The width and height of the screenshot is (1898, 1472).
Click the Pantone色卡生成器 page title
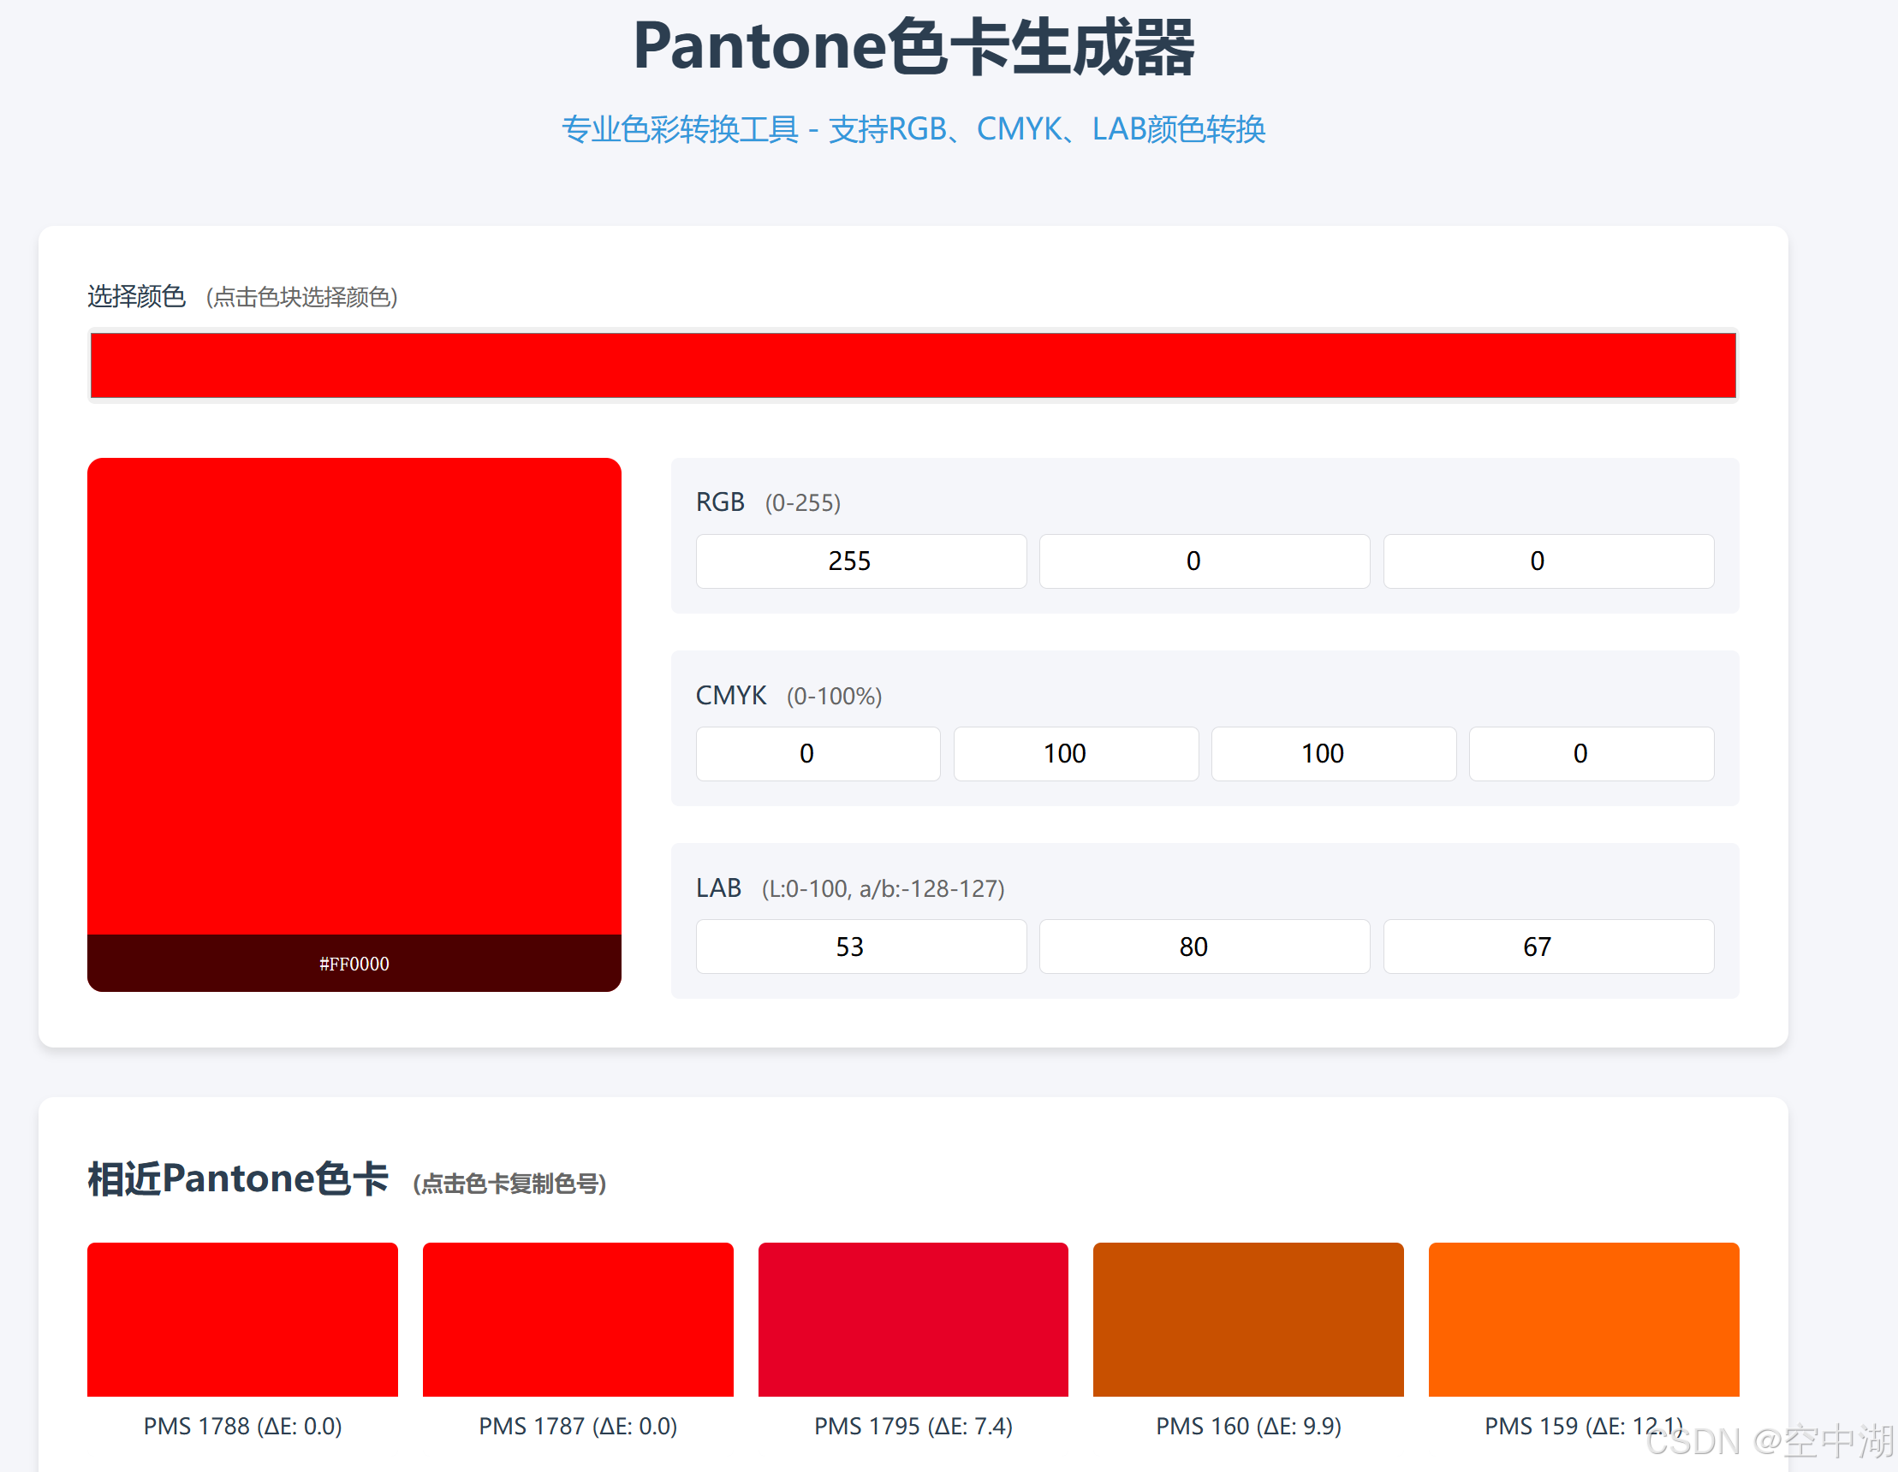coord(913,47)
